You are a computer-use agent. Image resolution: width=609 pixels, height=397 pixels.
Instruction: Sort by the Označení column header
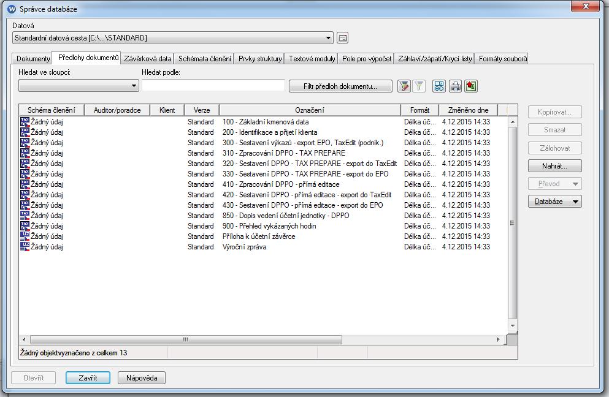310,110
